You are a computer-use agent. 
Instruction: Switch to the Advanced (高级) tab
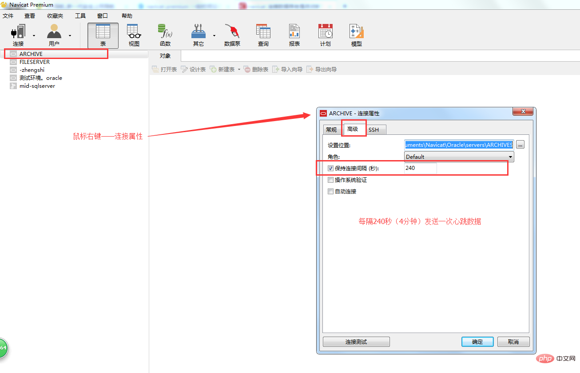(x=353, y=129)
